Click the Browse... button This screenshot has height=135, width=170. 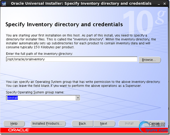[150, 60]
